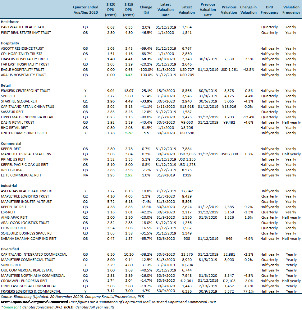
Task: Click the "MANULIFE US REAL ESTATE INV" row name
Action: (26, 154)
